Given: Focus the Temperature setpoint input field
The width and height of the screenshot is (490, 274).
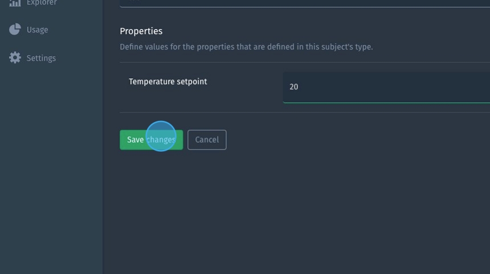Looking at the screenshot, I should [x=386, y=87].
